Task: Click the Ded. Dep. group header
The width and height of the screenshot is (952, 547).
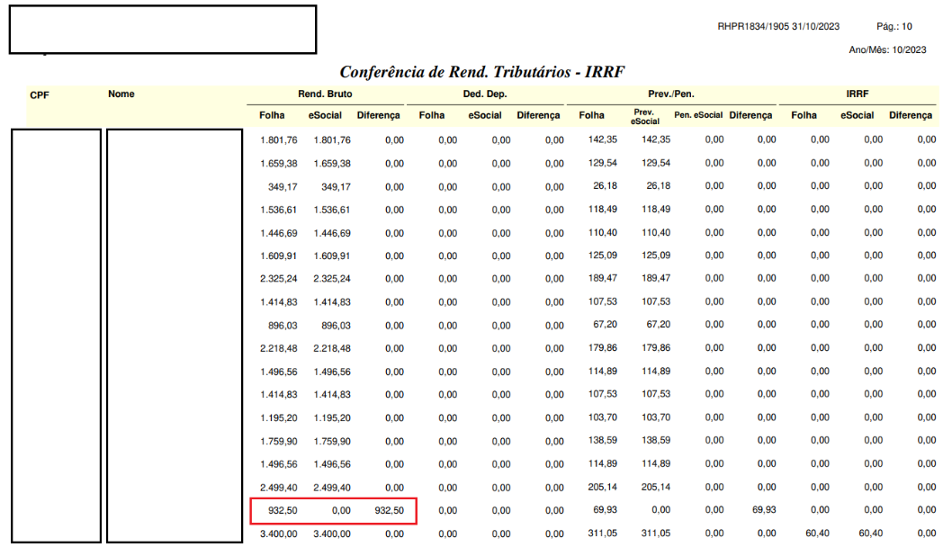Action: (485, 94)
